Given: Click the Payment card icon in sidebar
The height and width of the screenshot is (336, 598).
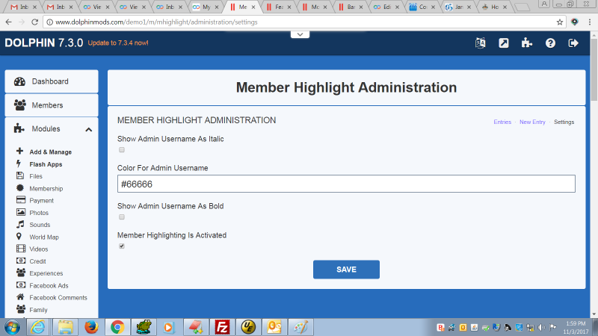Looking at the screenshot, I should click(21, 200).
